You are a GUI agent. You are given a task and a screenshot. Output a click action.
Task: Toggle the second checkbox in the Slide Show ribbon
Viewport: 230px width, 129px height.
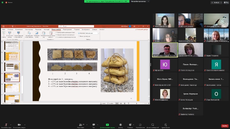point(56,35)
